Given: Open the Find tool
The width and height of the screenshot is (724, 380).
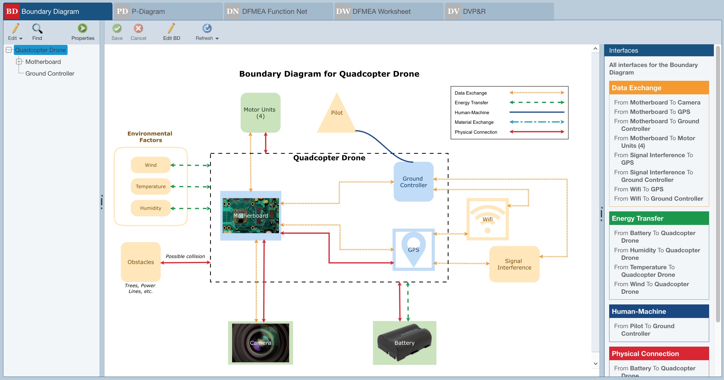Looking at the screenshot, I should pyautogui.click(x=37, y=28).
